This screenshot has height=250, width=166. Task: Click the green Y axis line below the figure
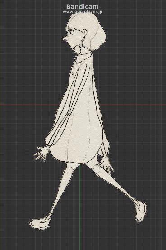[x=80, y=207]
